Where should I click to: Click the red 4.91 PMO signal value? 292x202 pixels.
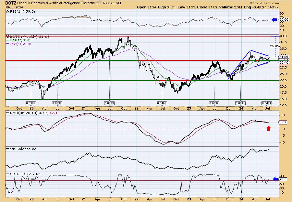click(54, 113)
